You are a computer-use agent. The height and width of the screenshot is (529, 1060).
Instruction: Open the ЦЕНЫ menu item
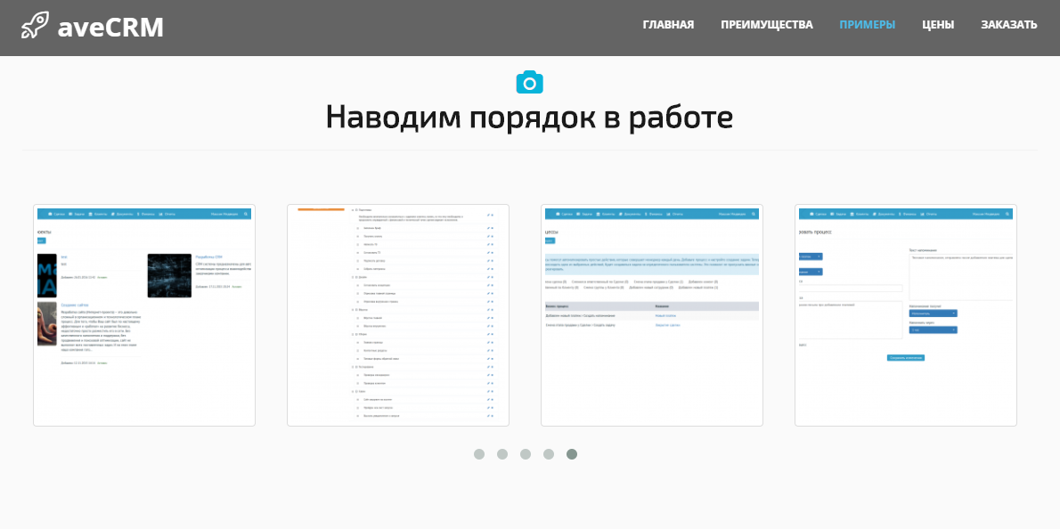pos(937,24)
